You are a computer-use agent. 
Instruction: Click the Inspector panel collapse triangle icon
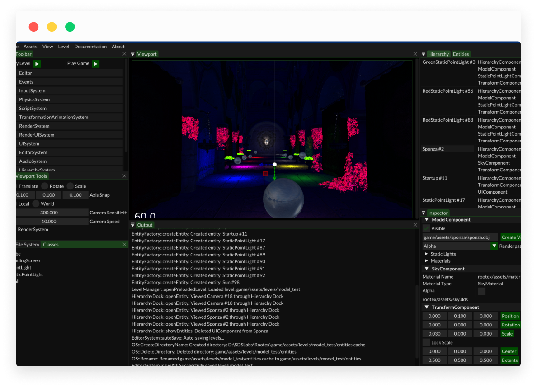[x=424, y=213]
